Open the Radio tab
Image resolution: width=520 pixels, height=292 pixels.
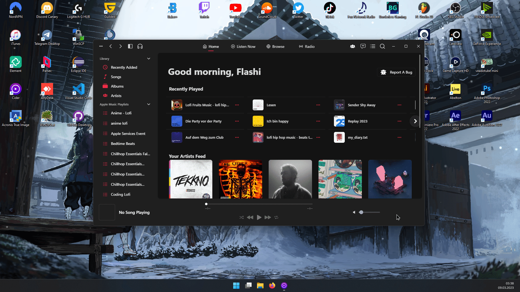(307, 46)
